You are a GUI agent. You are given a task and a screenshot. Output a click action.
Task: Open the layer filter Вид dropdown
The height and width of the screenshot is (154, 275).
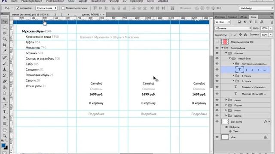[x=223, y=22]
